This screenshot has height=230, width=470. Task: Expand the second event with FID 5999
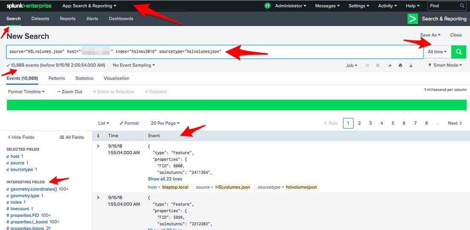(x=98, y=197)
